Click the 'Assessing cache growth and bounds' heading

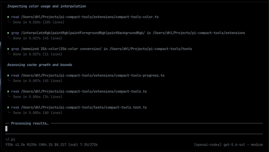pos(40,65)
